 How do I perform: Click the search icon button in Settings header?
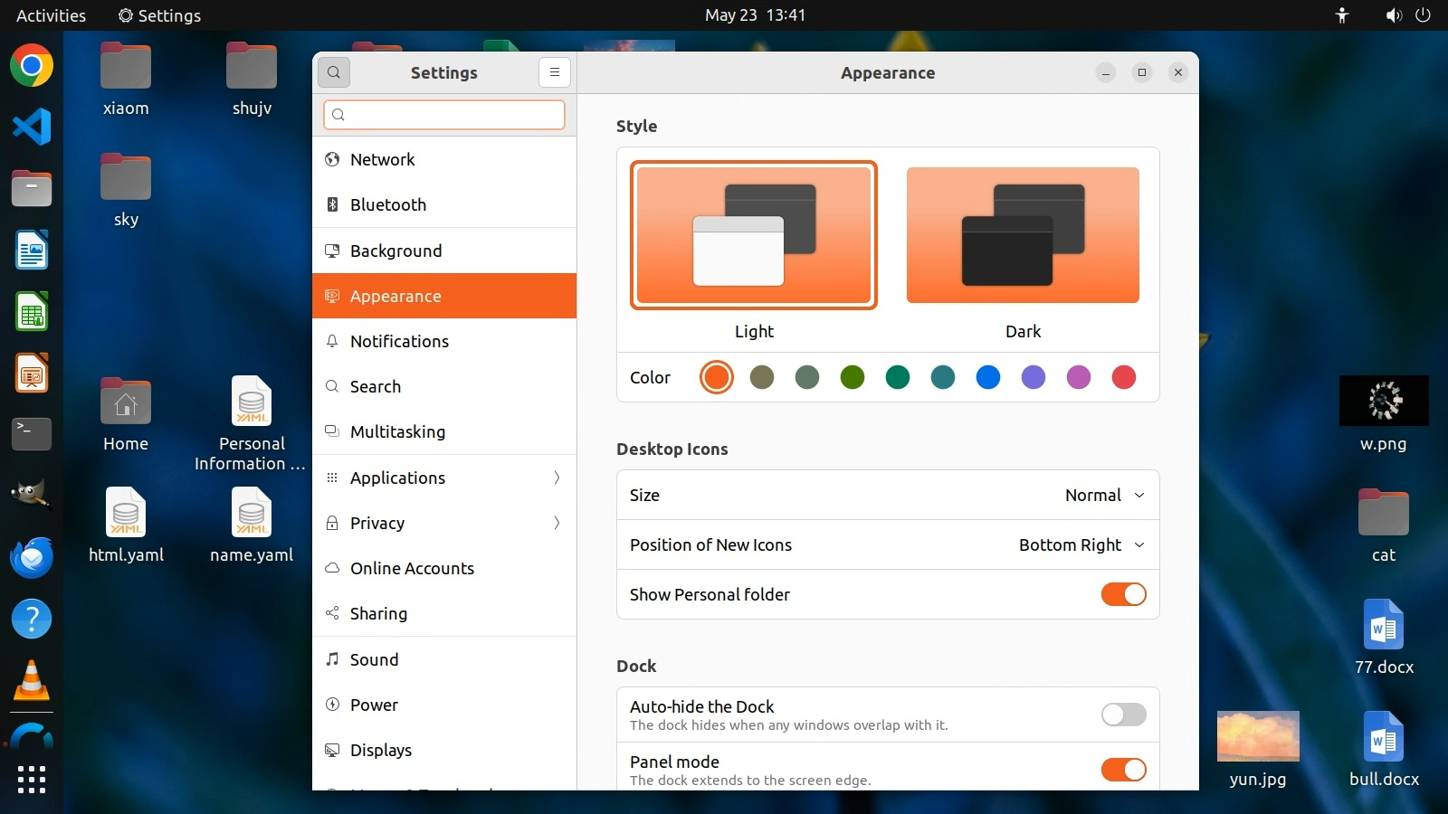click(334, 72)
